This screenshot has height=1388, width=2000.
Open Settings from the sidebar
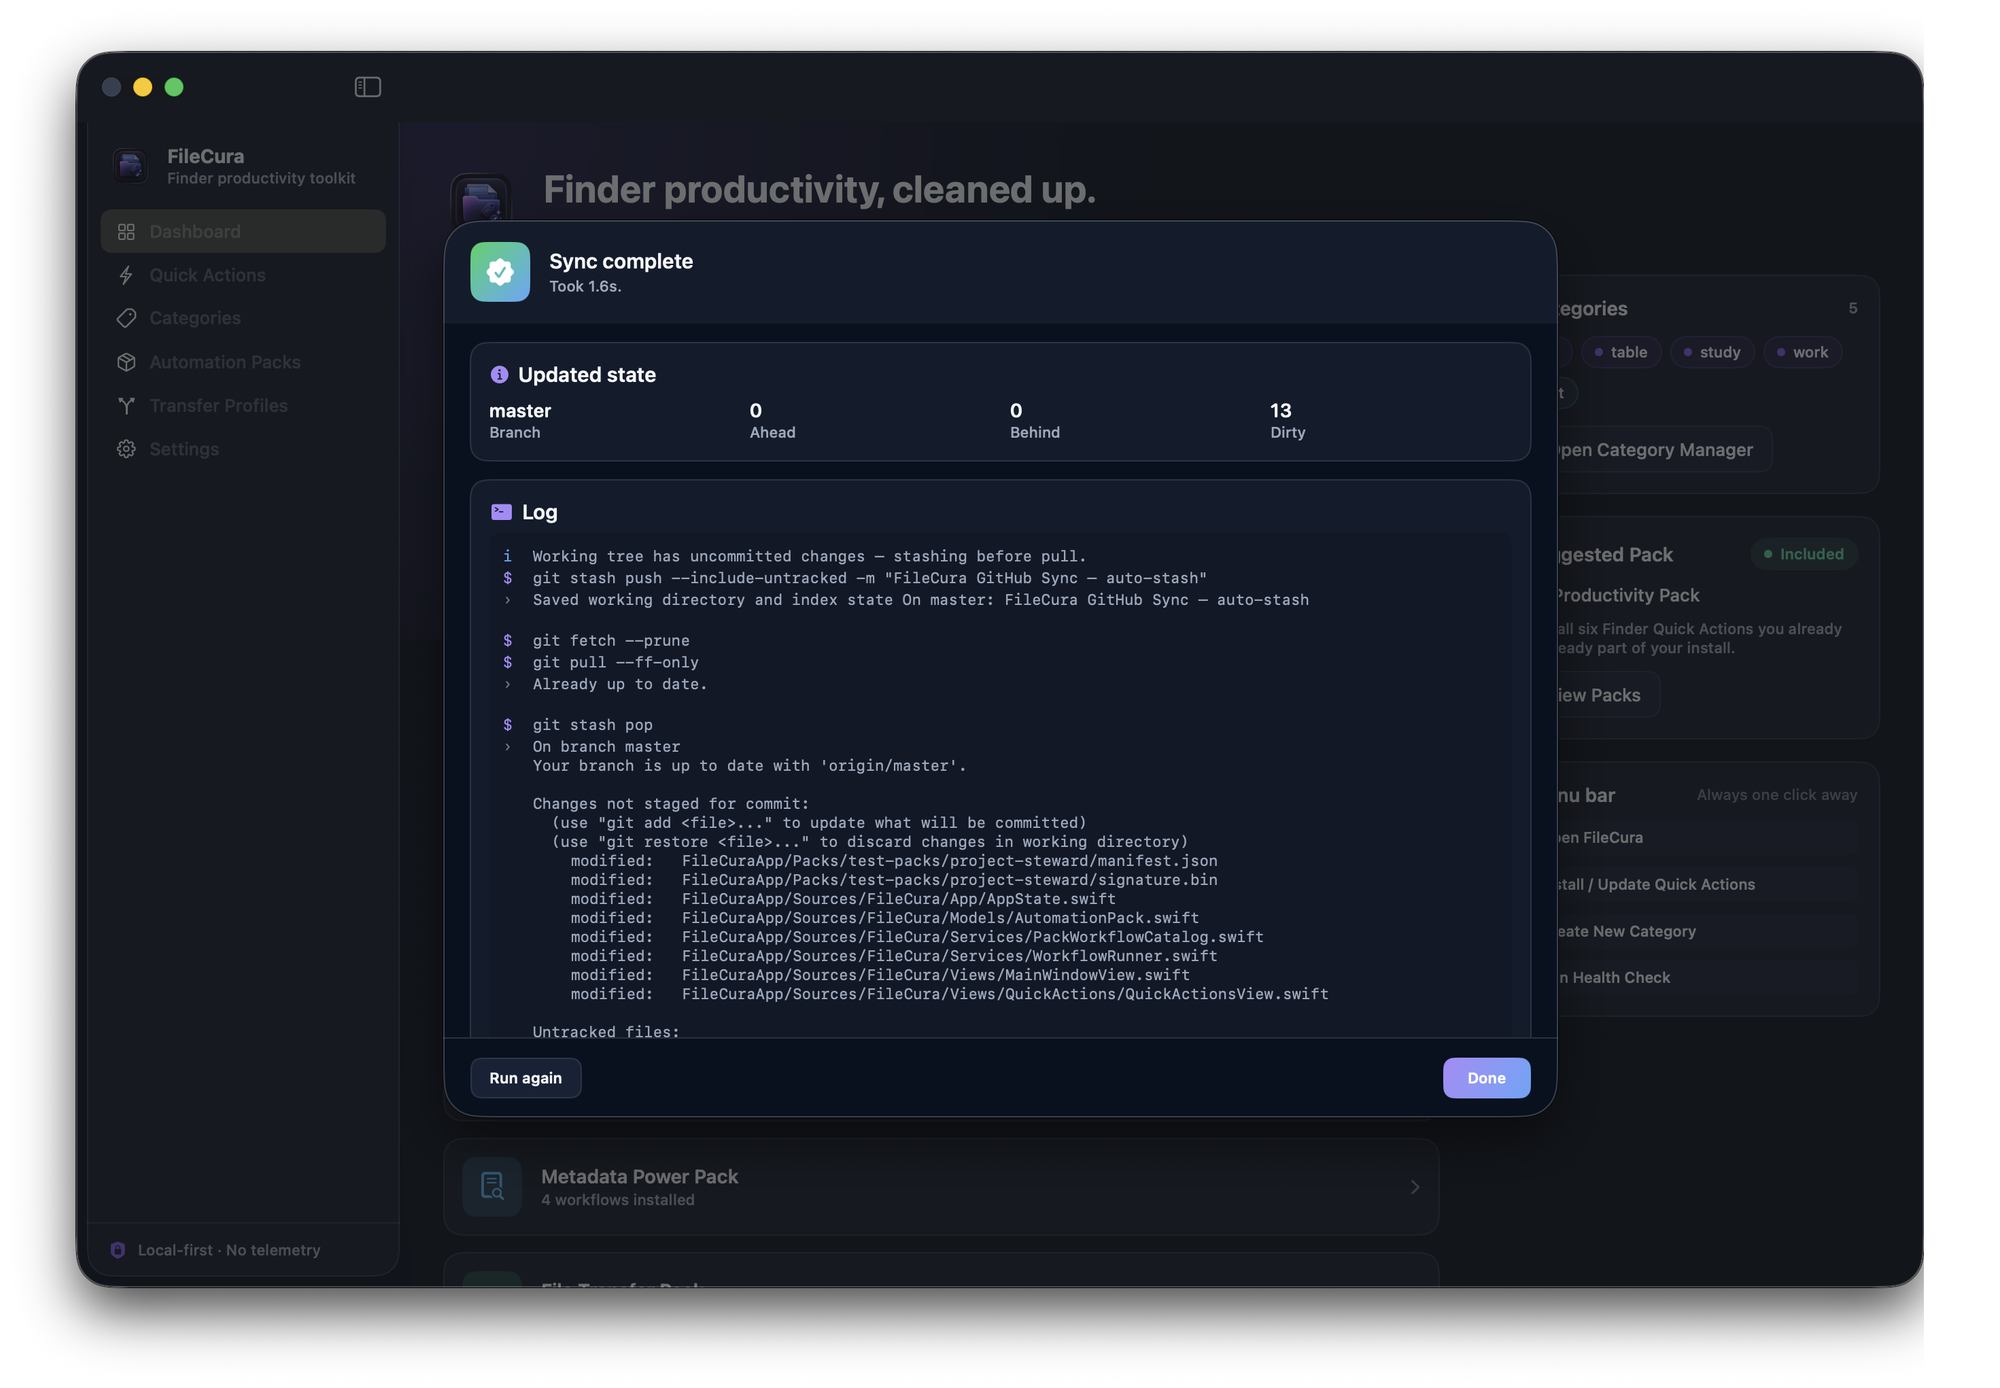pyautogui.click(x=243, y=449)
